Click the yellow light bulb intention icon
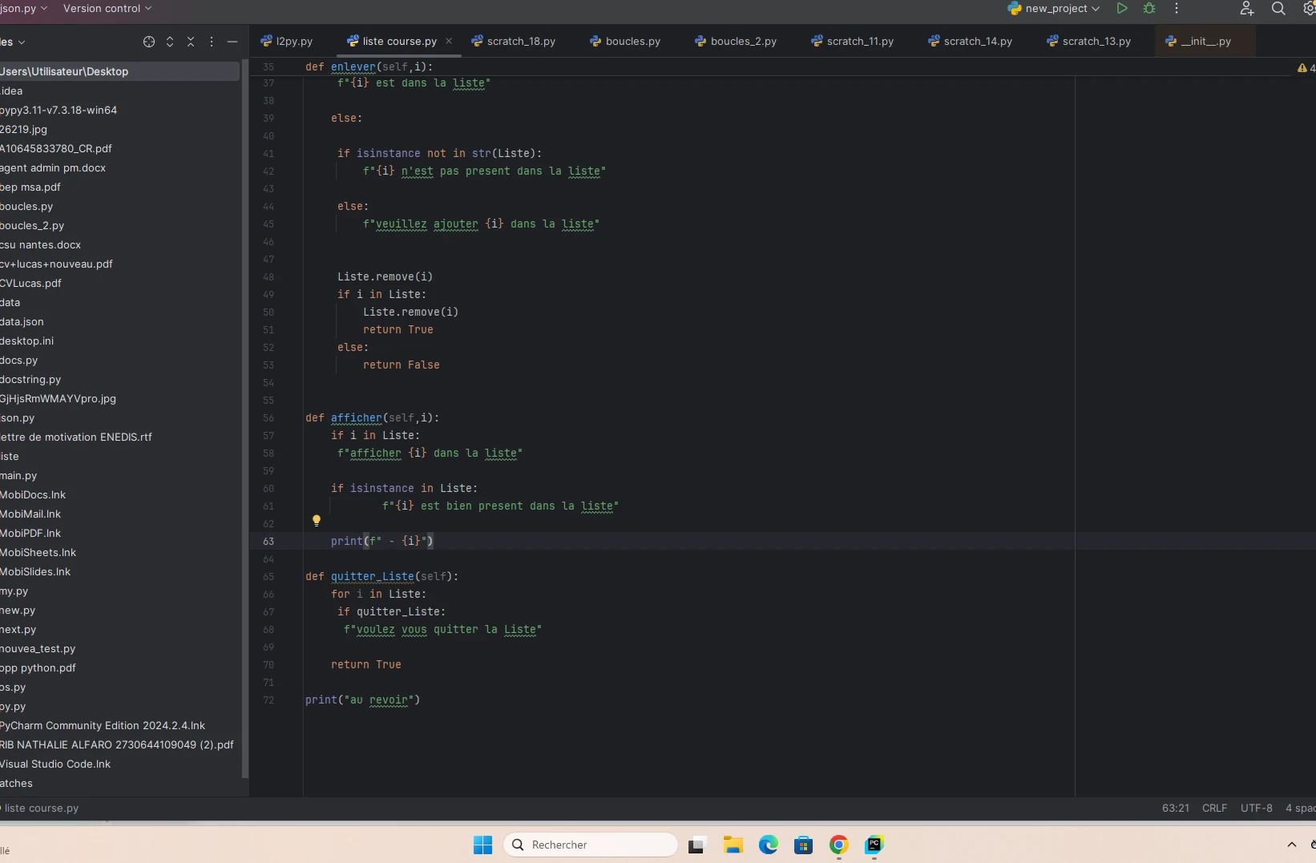Image resolution: width=1316 pixels, height=863 pixels. click(x=317, y=521)
